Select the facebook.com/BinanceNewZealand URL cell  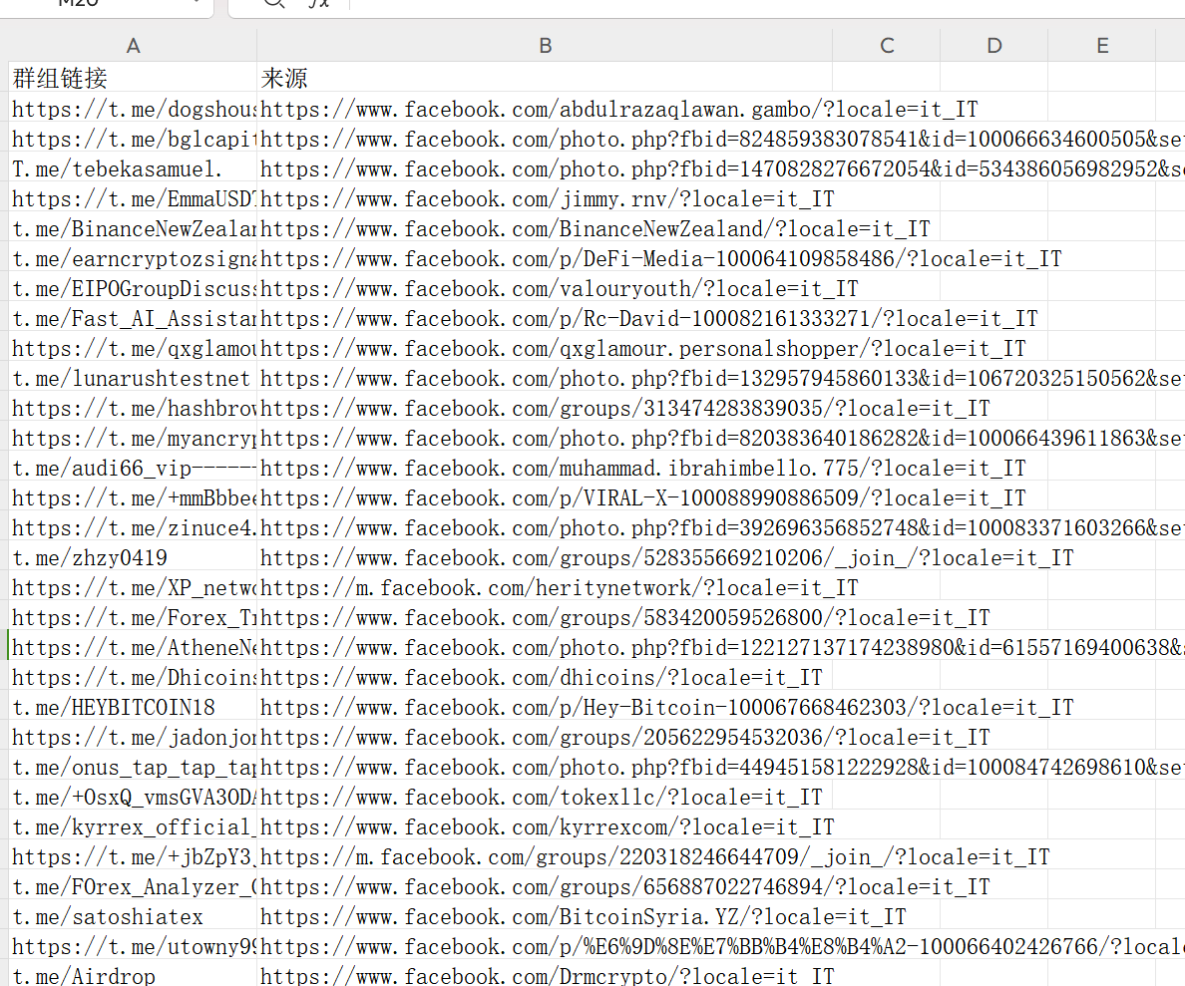pos(545,228)
